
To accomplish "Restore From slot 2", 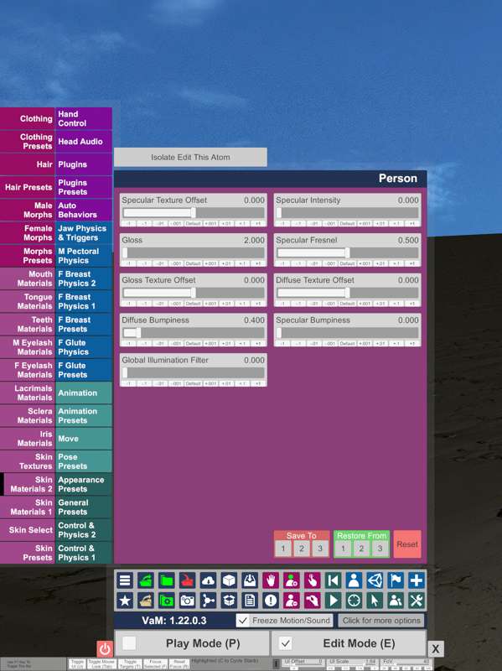I will [x=361, y=549].
